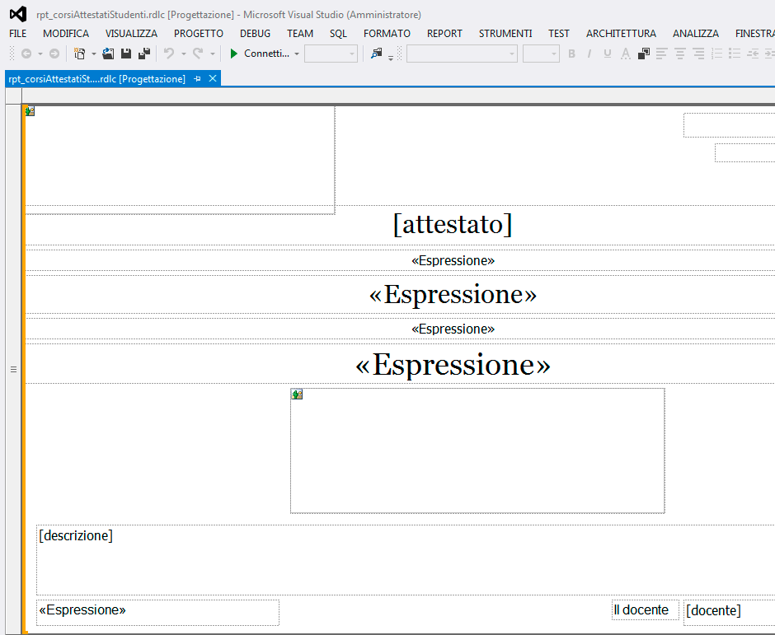
Task: Toggle Italic formatting
Action: click(x=589, y=54)
